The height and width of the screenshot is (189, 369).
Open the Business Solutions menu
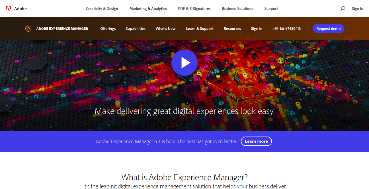pos(237,9)
